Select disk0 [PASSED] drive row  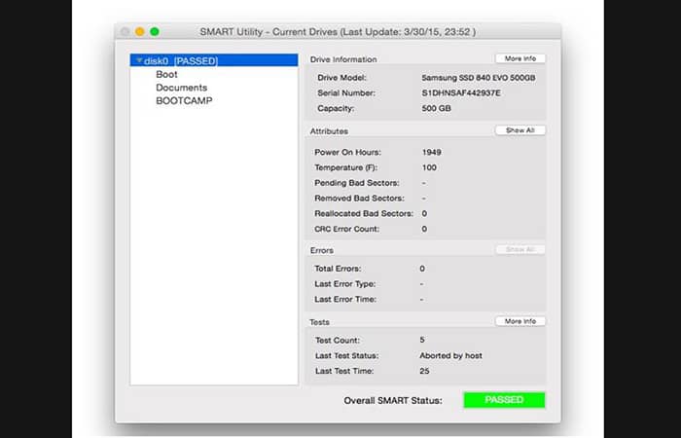[x=214, y=60]
